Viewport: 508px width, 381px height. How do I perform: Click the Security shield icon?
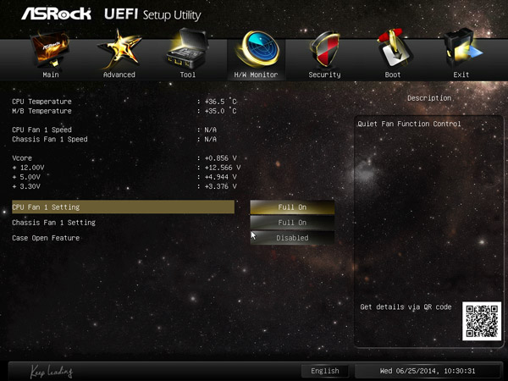pos(324,49)
